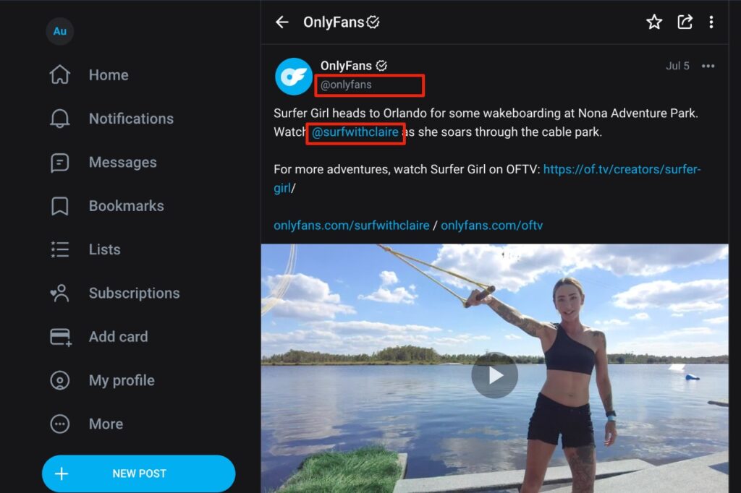Play the wakeboarding video

[494, 375]
